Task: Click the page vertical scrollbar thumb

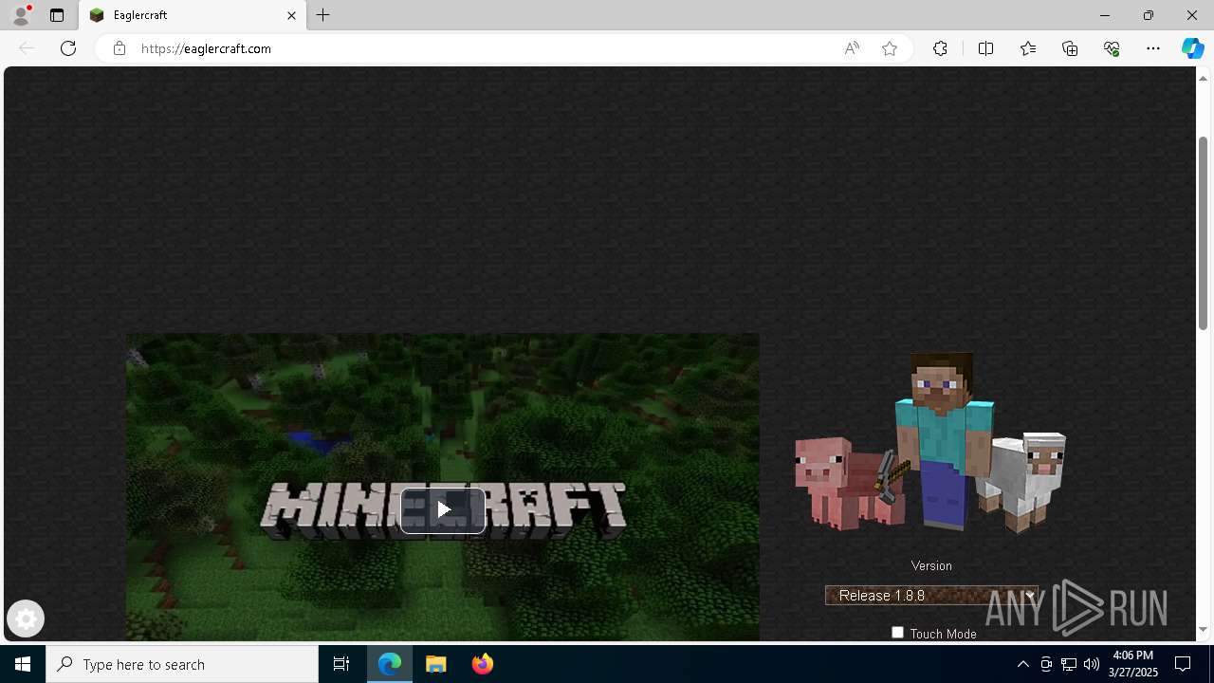Action: (1203, 233)
